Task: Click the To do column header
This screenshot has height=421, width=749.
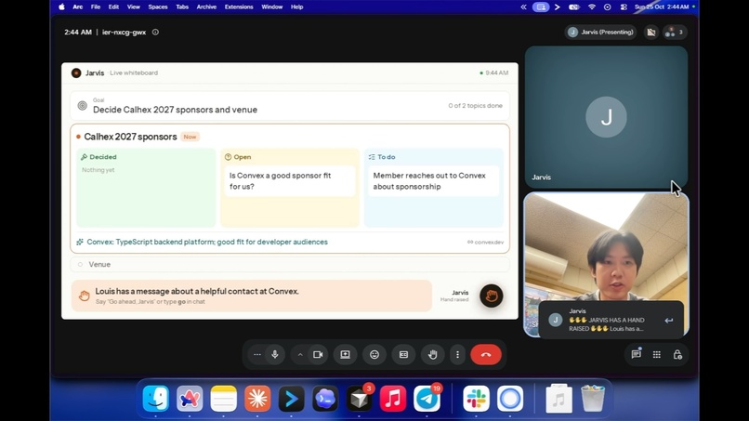Action: pyautogui.click(x=382, y=157)
